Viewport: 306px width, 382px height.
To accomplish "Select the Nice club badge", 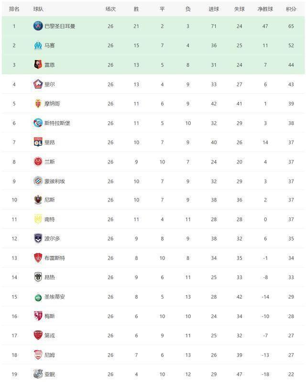I will coord(38,200).
